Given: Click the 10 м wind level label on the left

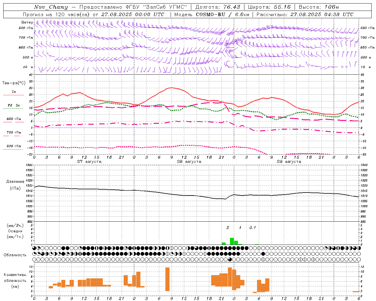Looking at the screenshot, I should 28,67.
